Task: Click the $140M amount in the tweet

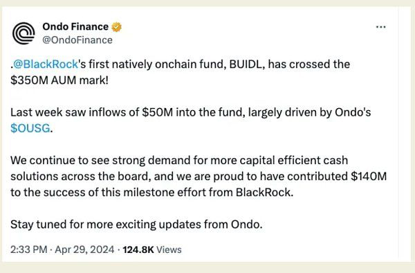Action: click(x=369, y=176)
